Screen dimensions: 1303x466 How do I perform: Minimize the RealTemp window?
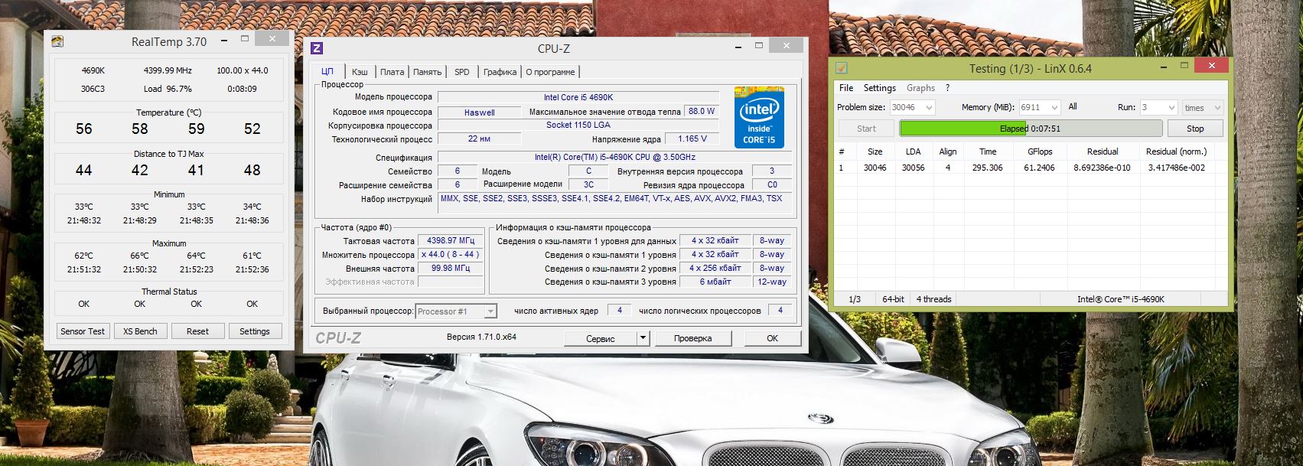point(223,40)
